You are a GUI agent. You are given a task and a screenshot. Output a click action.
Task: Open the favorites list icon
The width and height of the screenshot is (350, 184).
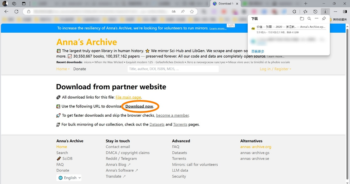(305, 12)
